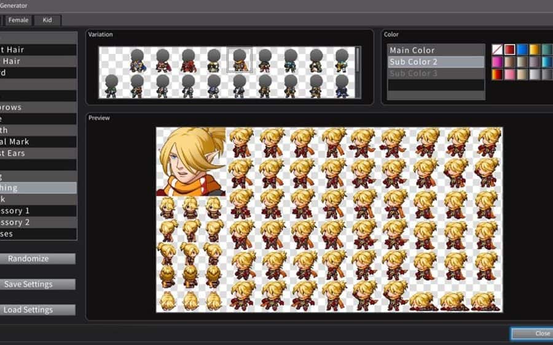Pick the first variation in the second row
The height and width of the screenshot is (345, 553).
point(111,86)
